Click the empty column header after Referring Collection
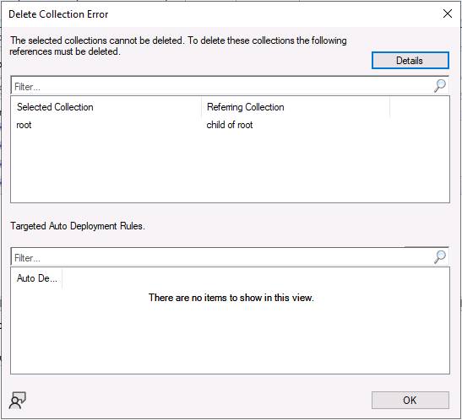This screenshot has height=420, width=462. click(419, 107)
